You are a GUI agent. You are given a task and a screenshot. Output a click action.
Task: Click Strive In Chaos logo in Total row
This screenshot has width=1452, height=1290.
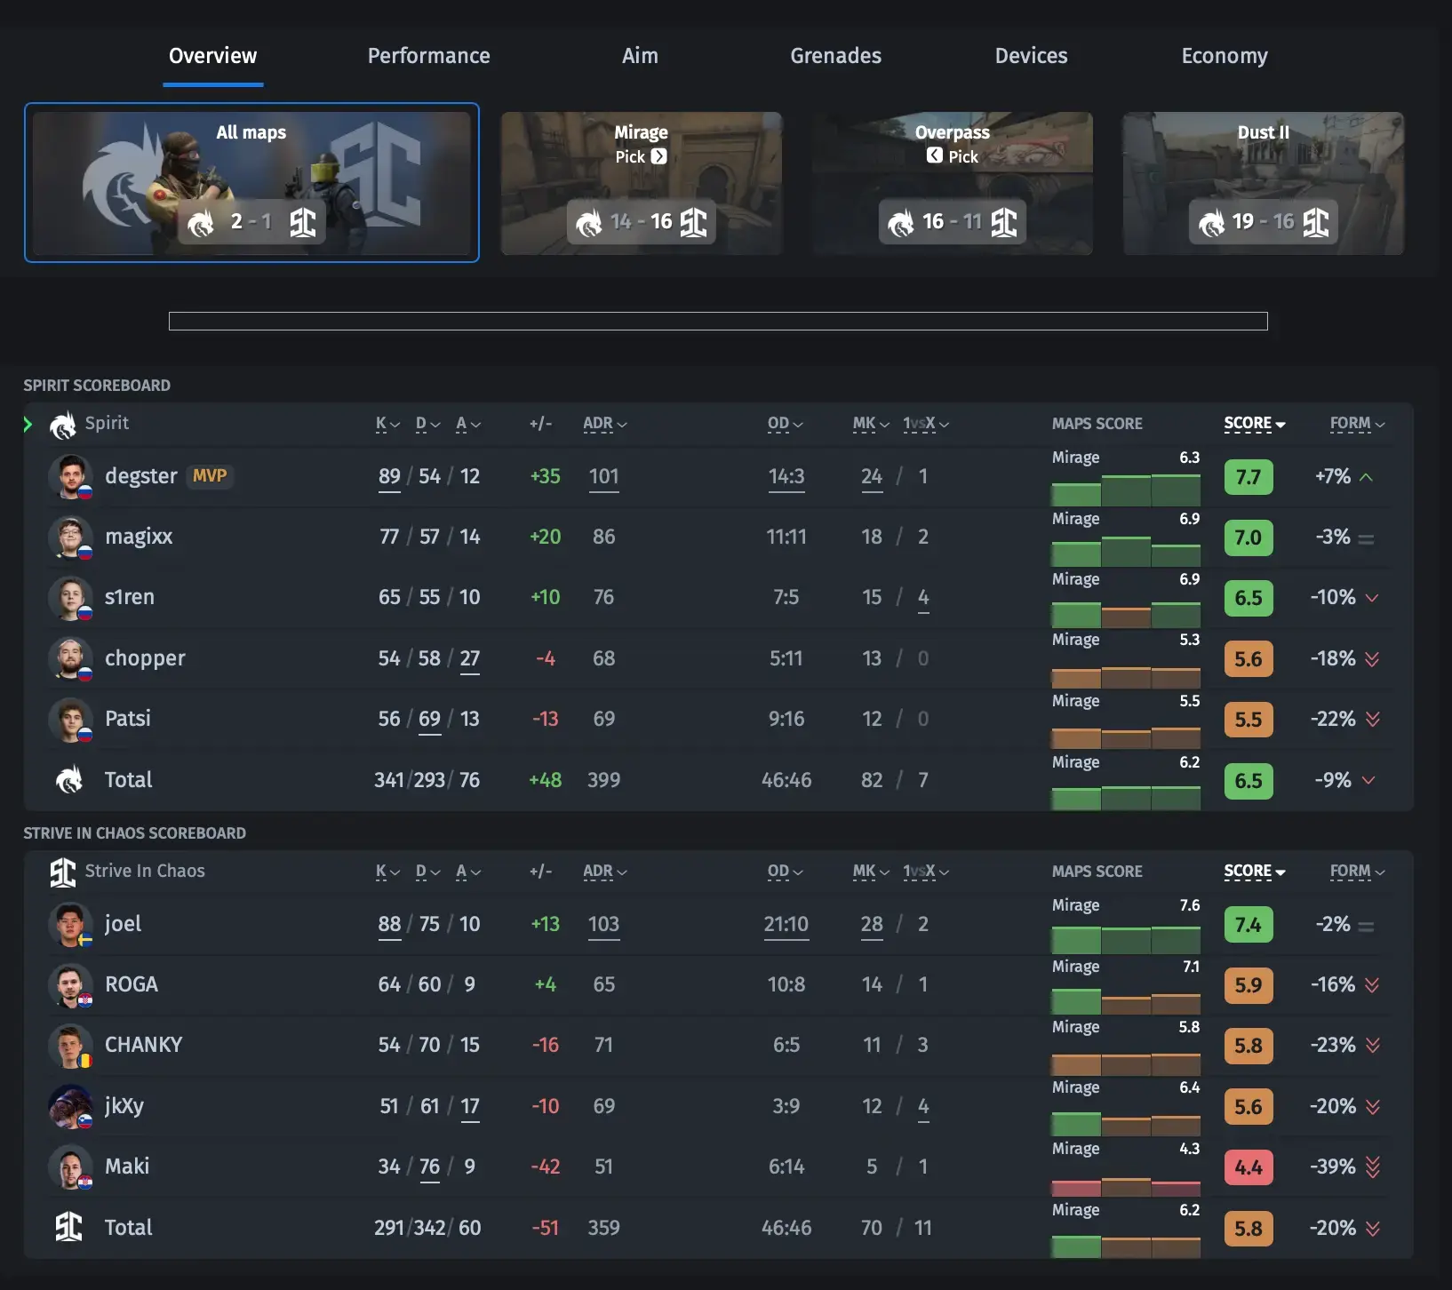point(68,1228)
